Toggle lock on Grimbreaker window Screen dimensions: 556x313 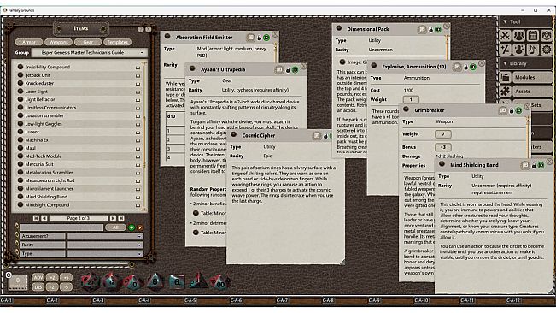point(512,111)
